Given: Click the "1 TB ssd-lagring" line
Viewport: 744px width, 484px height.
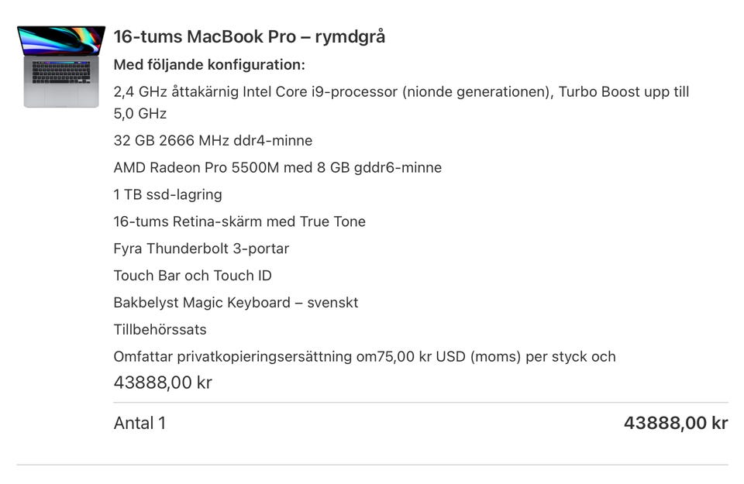Looking at the screenshot, I should (167, 194).
